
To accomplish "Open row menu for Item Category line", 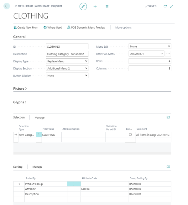I will coord(39,135).
